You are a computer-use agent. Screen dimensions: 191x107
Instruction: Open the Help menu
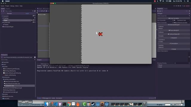tap(21, 6)
